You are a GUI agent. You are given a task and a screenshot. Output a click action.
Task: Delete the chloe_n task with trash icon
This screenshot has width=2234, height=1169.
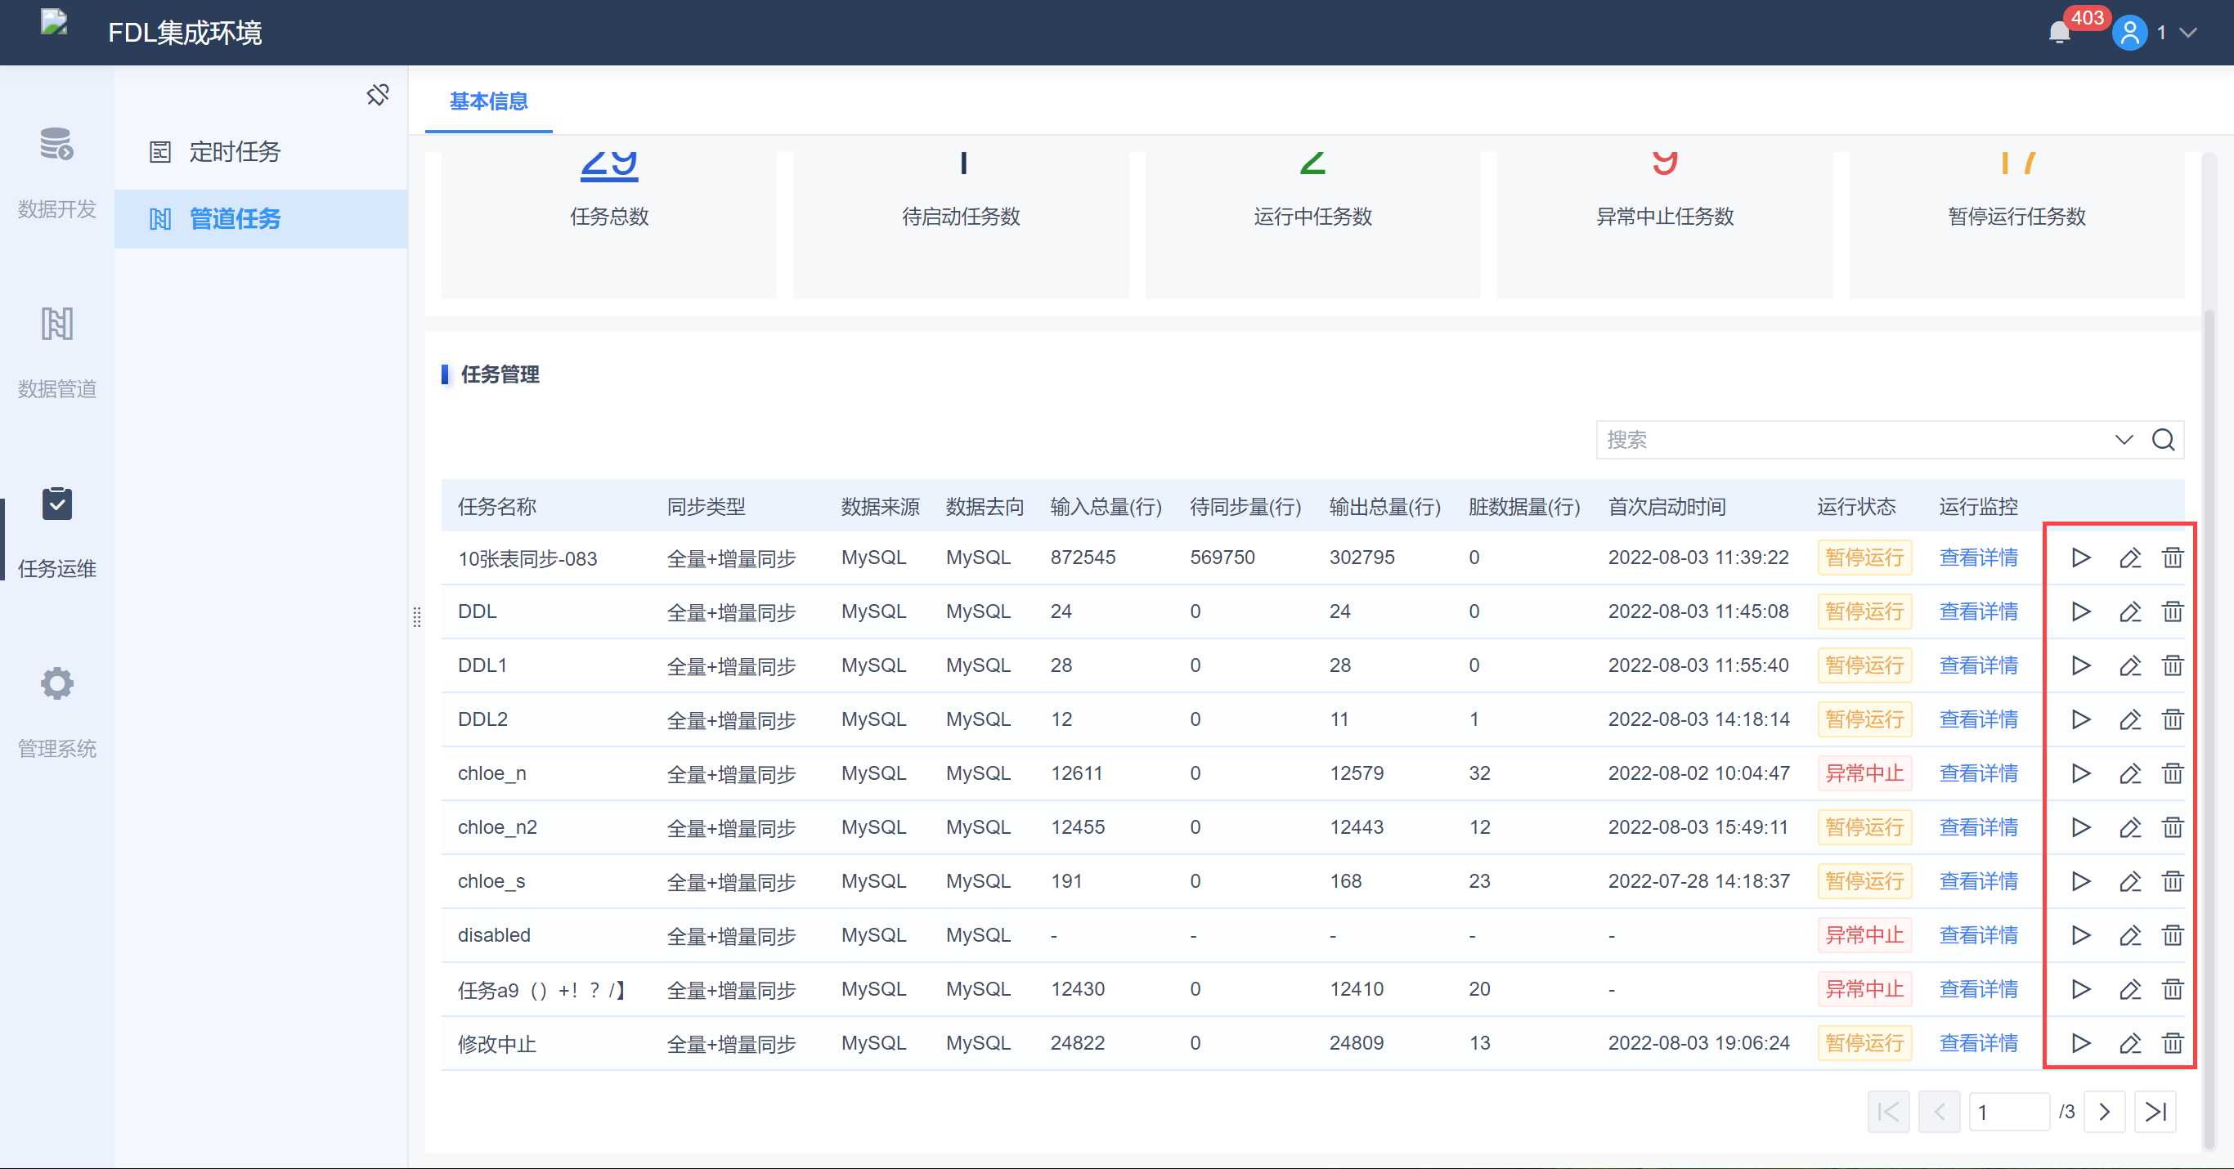click(x=2172, y=773)
